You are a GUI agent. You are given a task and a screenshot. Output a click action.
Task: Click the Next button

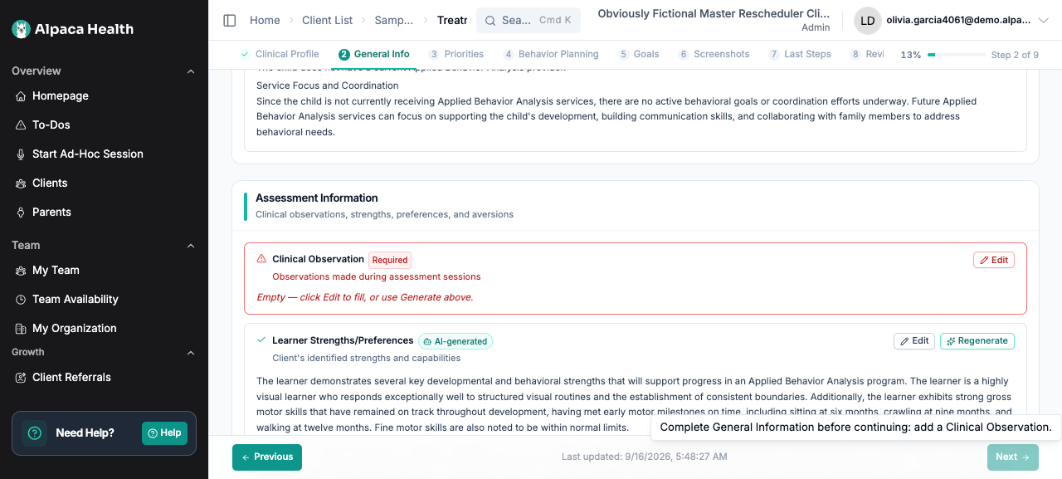(1012, 457)
